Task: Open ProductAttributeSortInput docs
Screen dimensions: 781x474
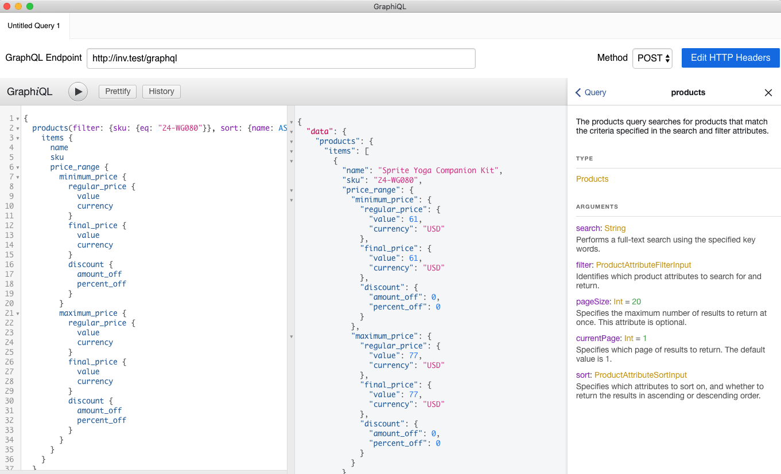Action: tap(640, 374)
